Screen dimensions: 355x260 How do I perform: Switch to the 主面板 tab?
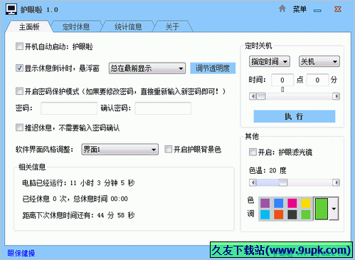29,26
